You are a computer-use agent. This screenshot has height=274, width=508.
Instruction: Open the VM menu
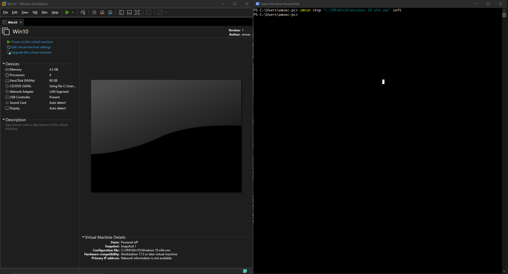[x=35, y=12]
